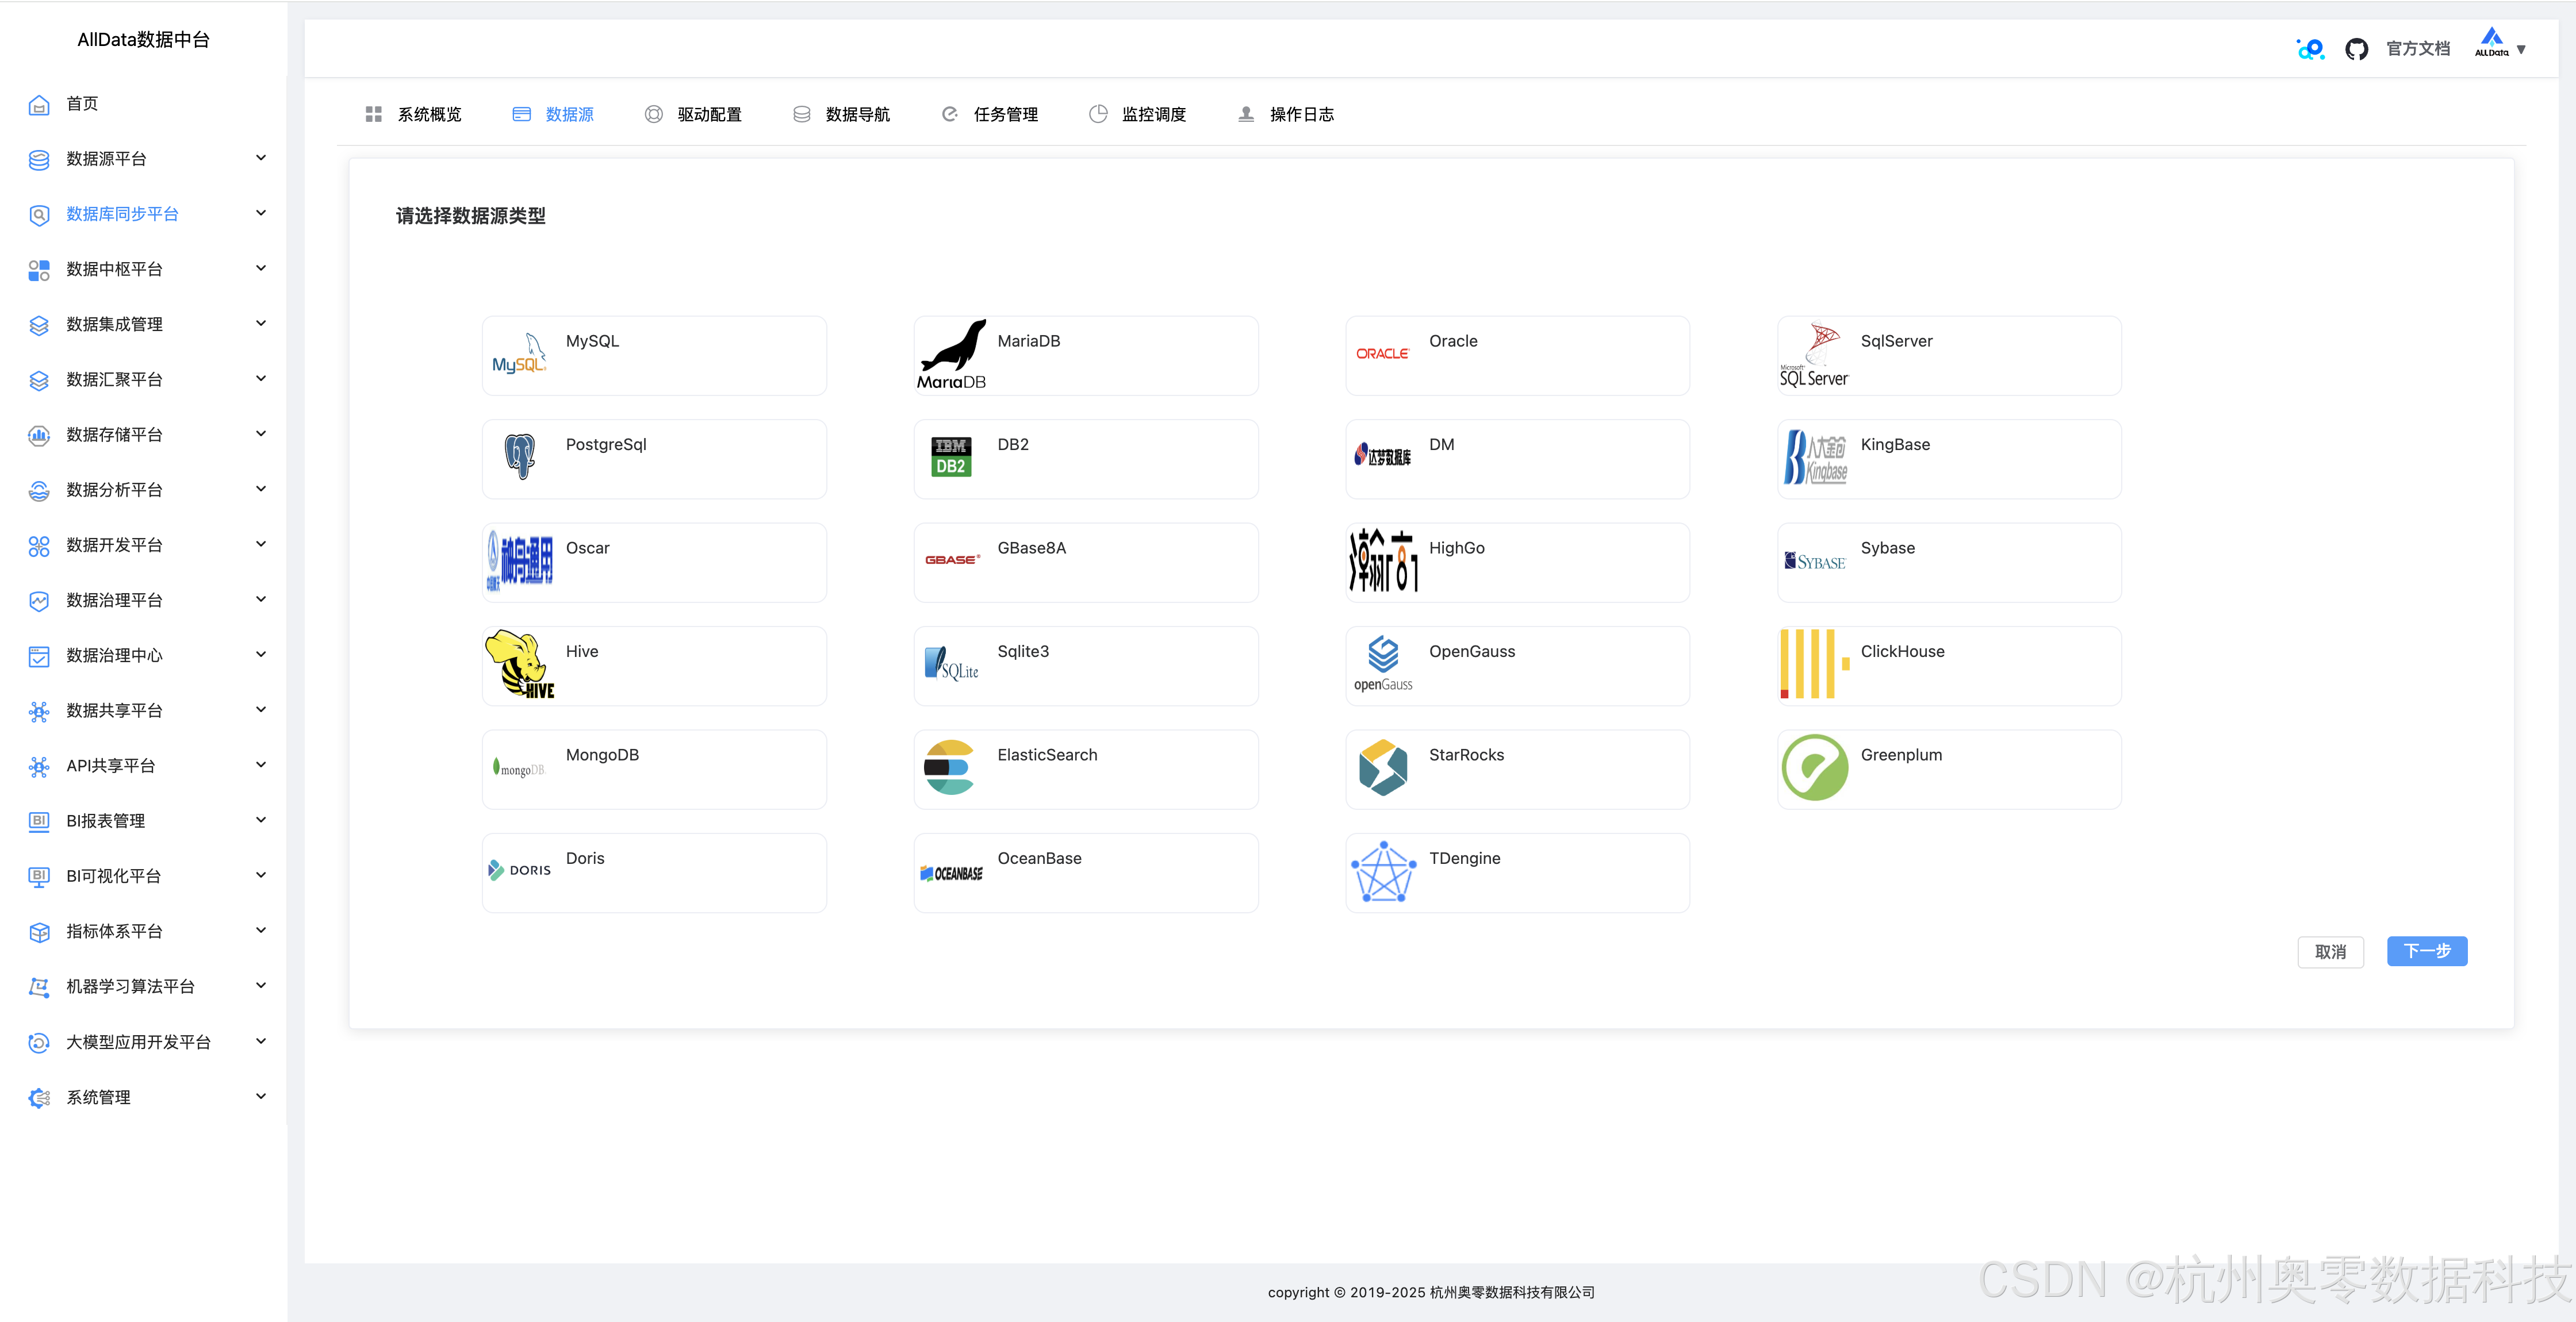2576x1322 pixels.
Task: Pick the PostgreSQL elephant icon
Action: tap(519, 457)
